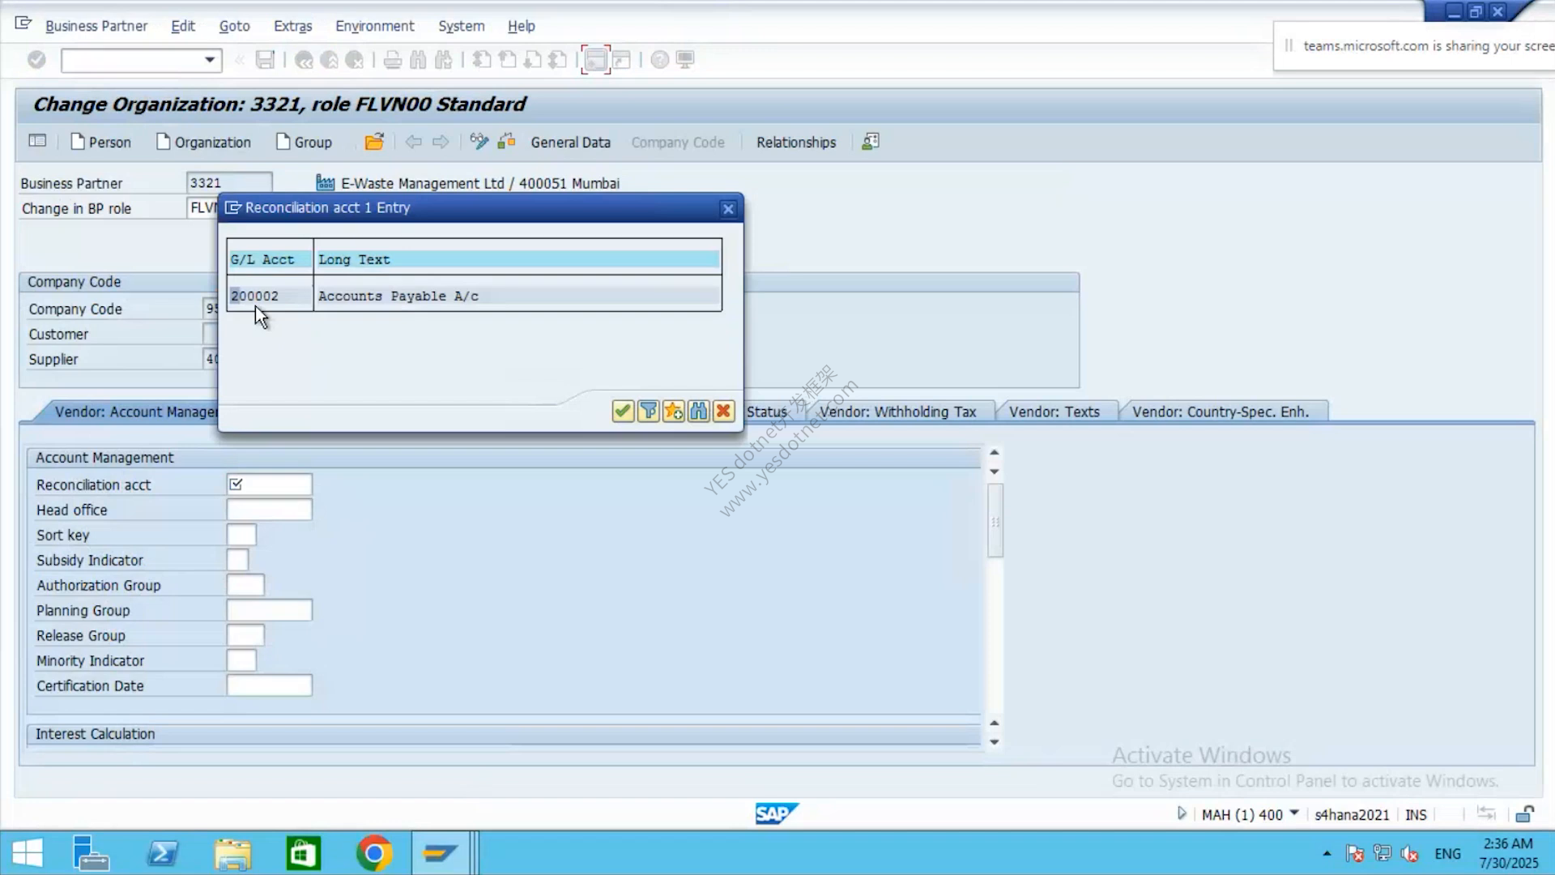Screen dimensions: 1555x875
Task: Cancel dialog with the red X icon
Action: pyautogui.click(x=723, y=412)
